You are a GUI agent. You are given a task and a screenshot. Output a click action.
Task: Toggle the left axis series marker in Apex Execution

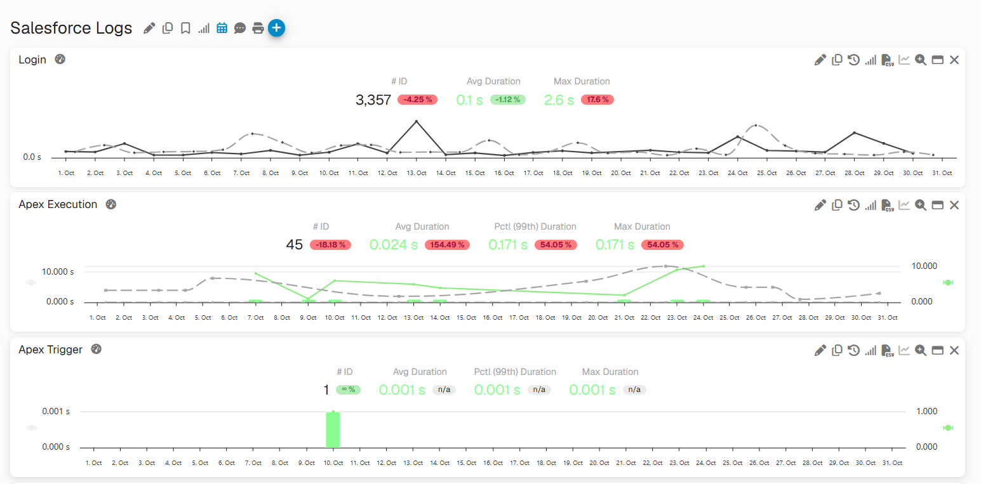(x=31, y=282)
